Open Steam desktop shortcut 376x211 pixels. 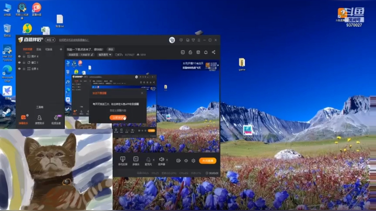[7, 114]
